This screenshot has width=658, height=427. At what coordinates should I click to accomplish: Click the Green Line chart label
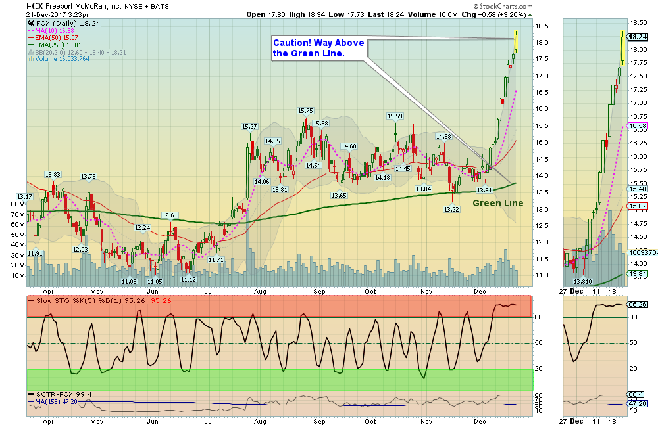(497, 203)
